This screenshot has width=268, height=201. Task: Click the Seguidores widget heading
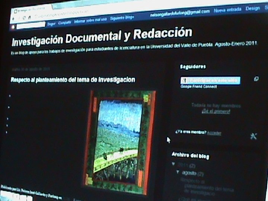(193, 67)
